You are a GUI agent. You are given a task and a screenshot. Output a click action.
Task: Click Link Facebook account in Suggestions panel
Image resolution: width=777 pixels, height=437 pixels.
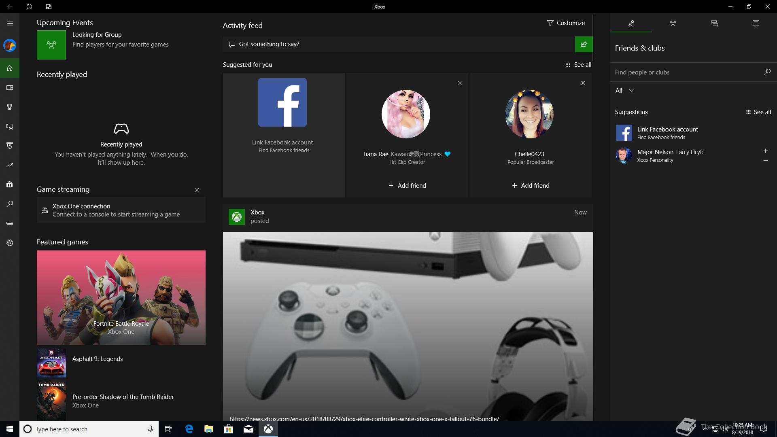click(x=693, y=133)
